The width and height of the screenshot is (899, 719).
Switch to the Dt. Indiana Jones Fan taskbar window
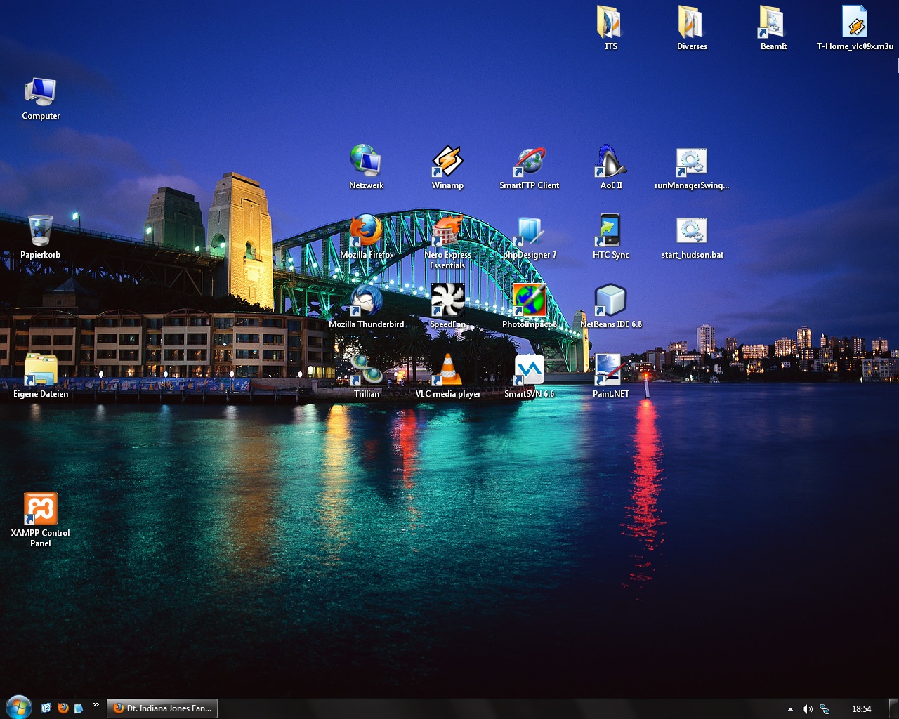click(x=162, y=708)
